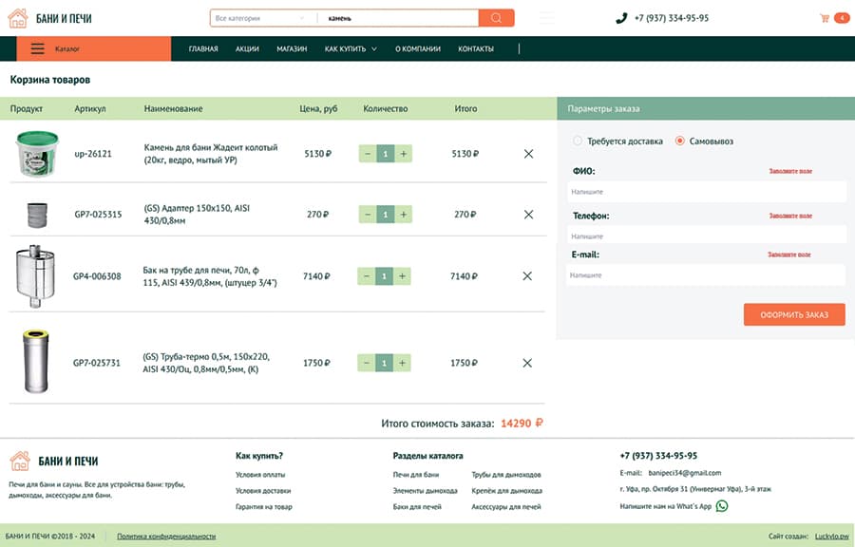Increase quantity of Труба-термо 0,5м
This screenshot has width=855, height=547.
click(403, 363)
